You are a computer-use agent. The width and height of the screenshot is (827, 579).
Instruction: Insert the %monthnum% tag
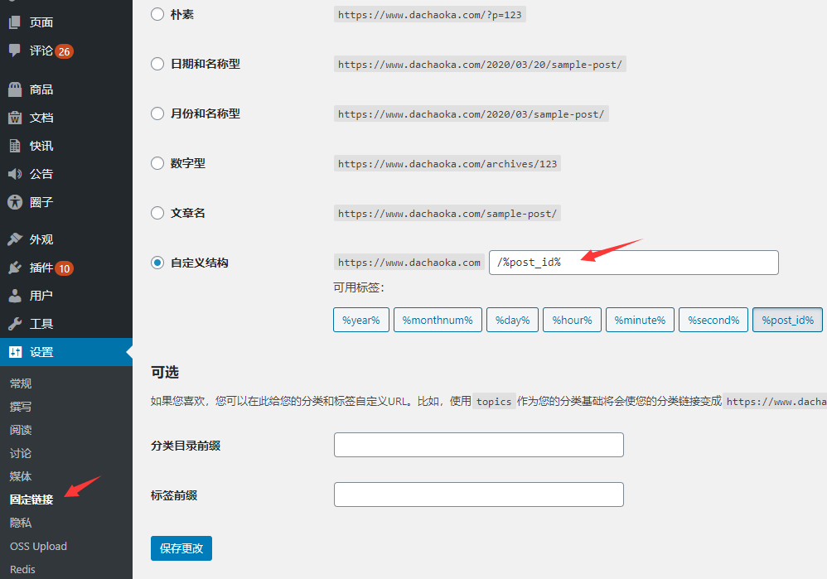click(438, 320)
